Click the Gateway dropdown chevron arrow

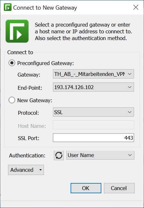coord(130,74)
